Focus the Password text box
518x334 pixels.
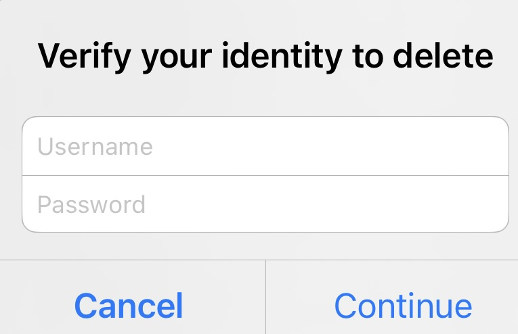[265, 204]
